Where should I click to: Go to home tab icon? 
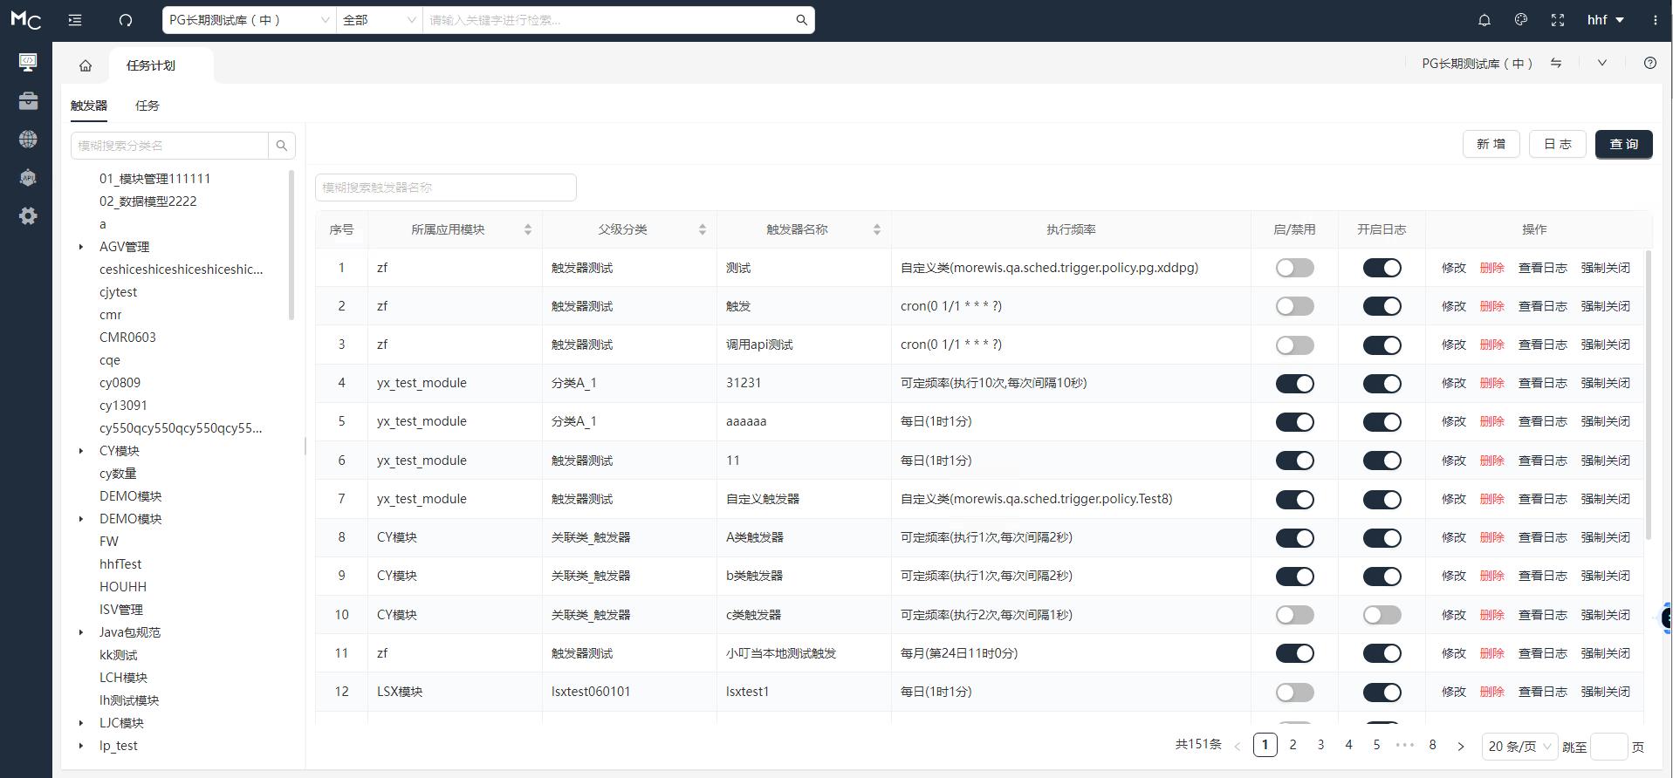tap(86, 65)
